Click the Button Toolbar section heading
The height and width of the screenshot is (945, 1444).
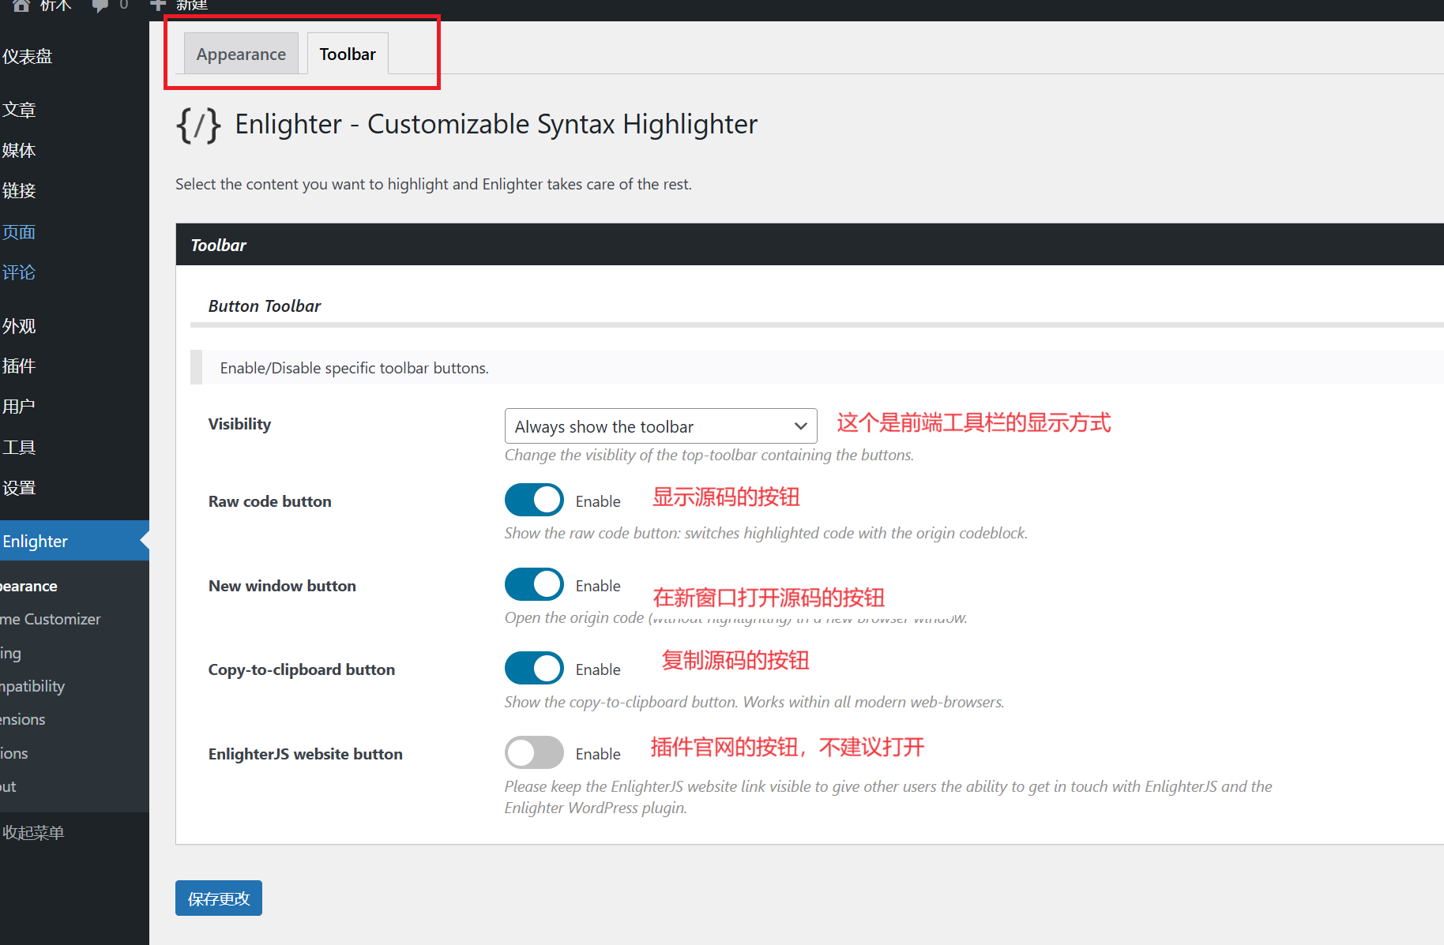(x=265, y=306)
